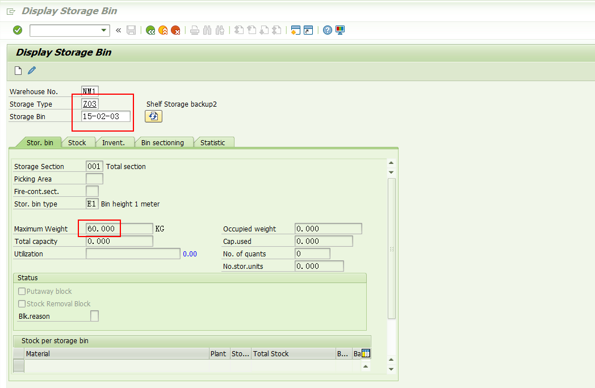Click the column settings icon on Total Stock table
The height and width of the screenshot is (388, 595).
coord(366,353)
